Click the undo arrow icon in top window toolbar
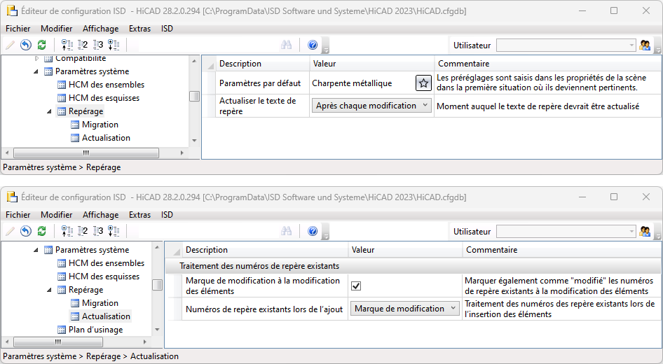Screen dimensions: 663x364 (26, 45)
